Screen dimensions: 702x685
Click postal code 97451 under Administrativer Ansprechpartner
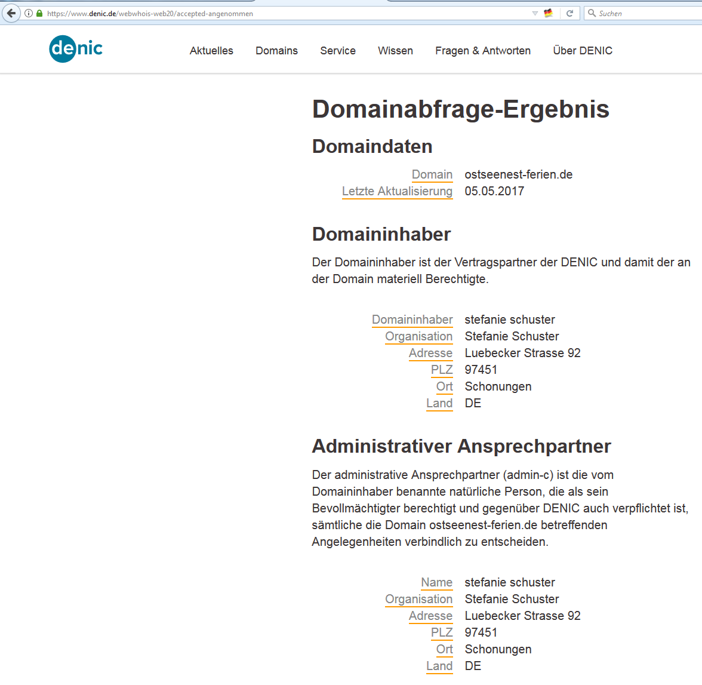pos(481,632)
